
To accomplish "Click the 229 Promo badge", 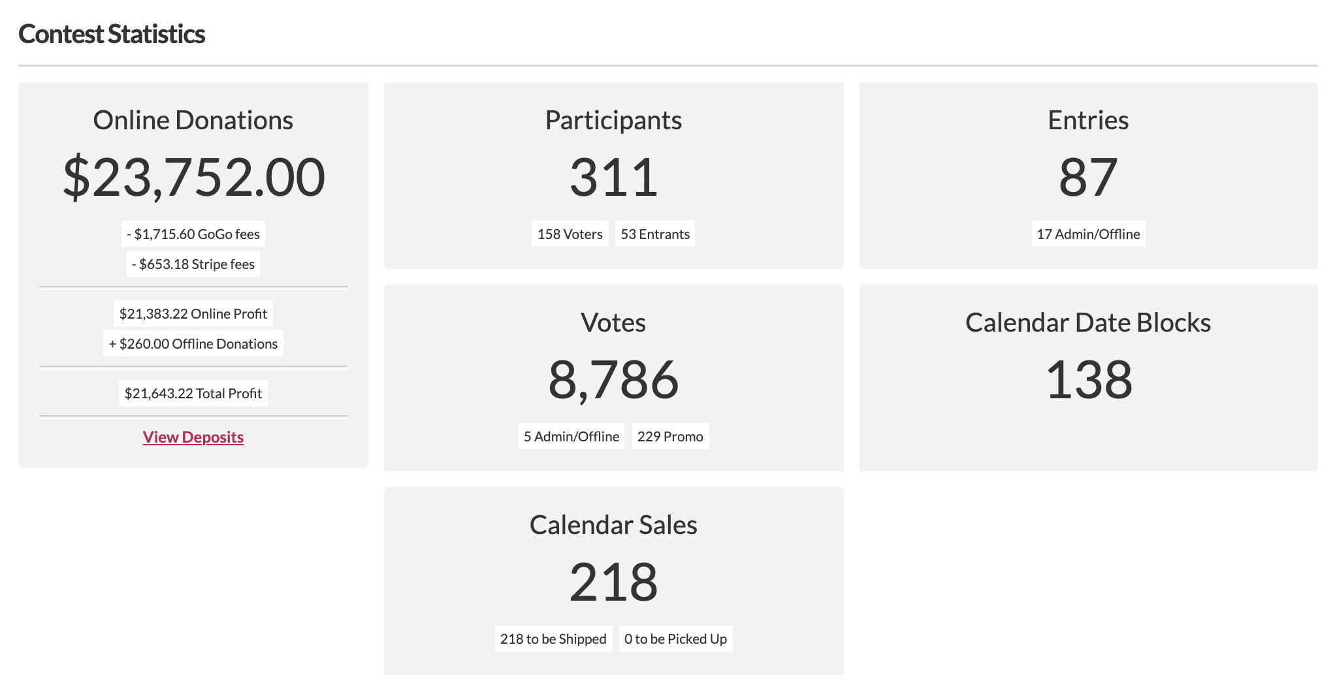I will (670, 436).
